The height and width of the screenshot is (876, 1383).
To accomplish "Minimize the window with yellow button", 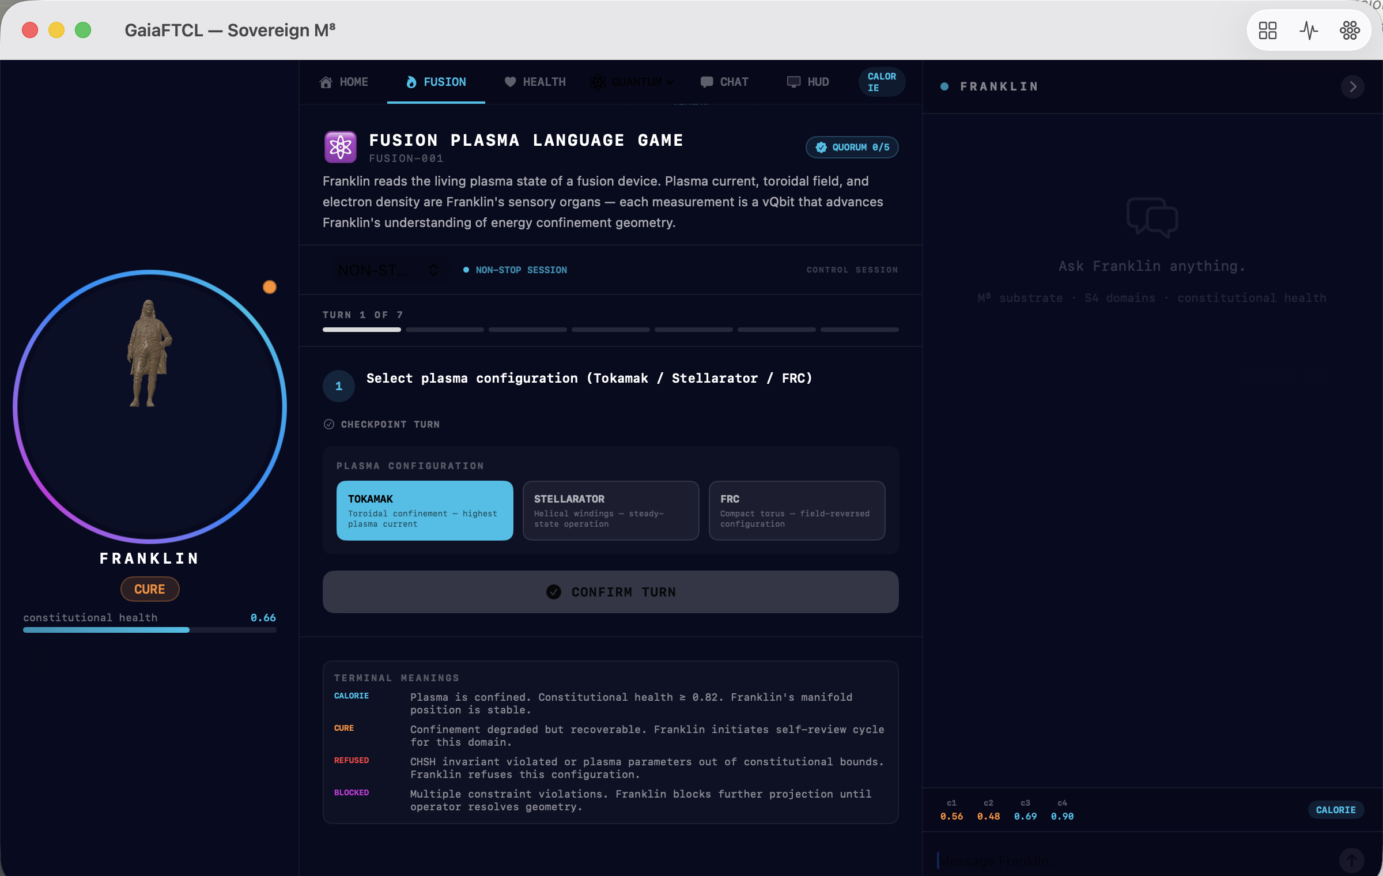I will 56,30.
